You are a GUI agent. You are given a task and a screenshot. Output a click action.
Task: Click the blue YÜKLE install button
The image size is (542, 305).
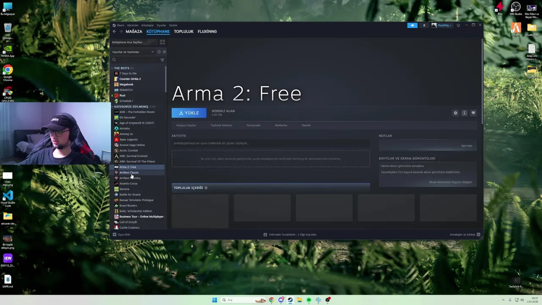coord(189,113)
